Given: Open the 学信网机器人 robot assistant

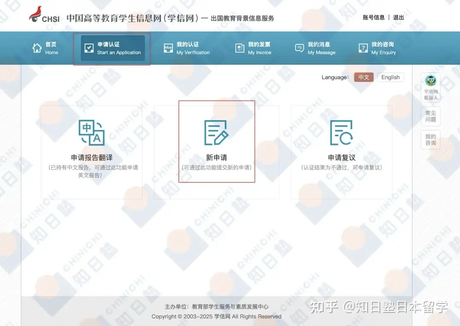Looking at the screenshot, I should (x=431, y=87).
